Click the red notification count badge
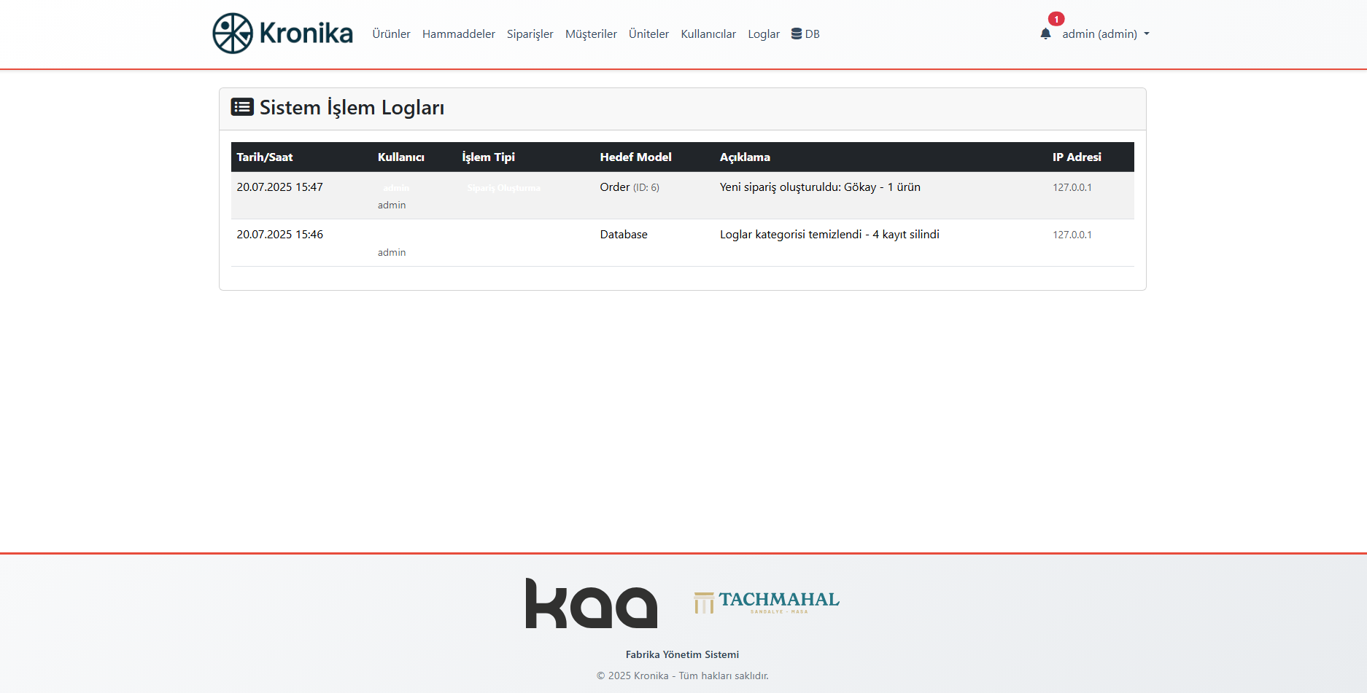1367x693 pixels. pyautogui.click(x=1056, y=19)
